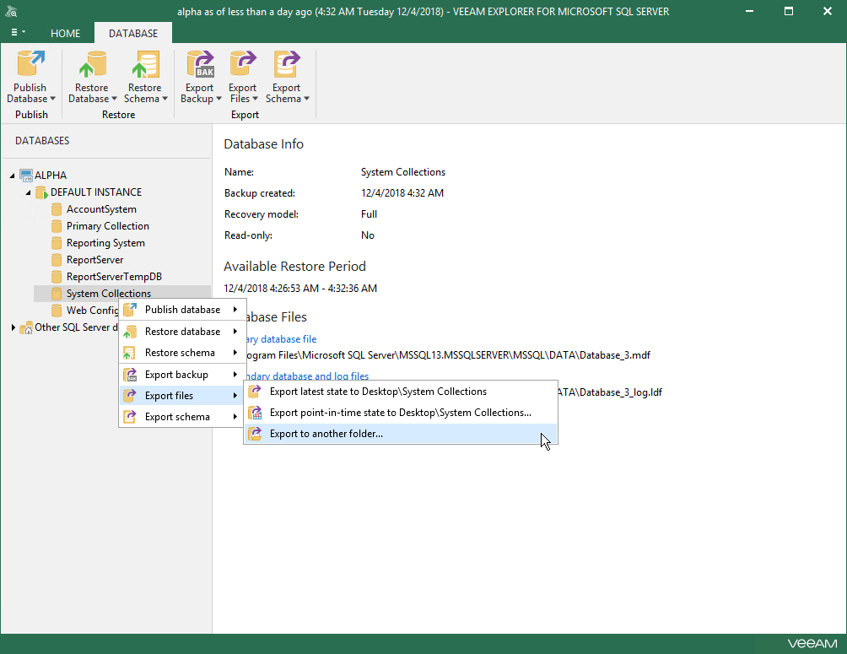
Task: Click the Veeam app icon in title bar
Action: click(11, 11)
